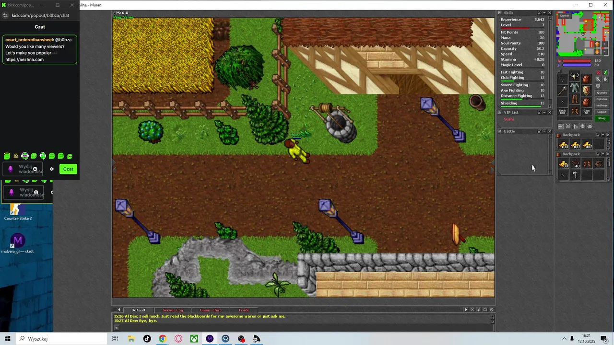Zoom in the minimap plus button

click(x=604, y=44)
